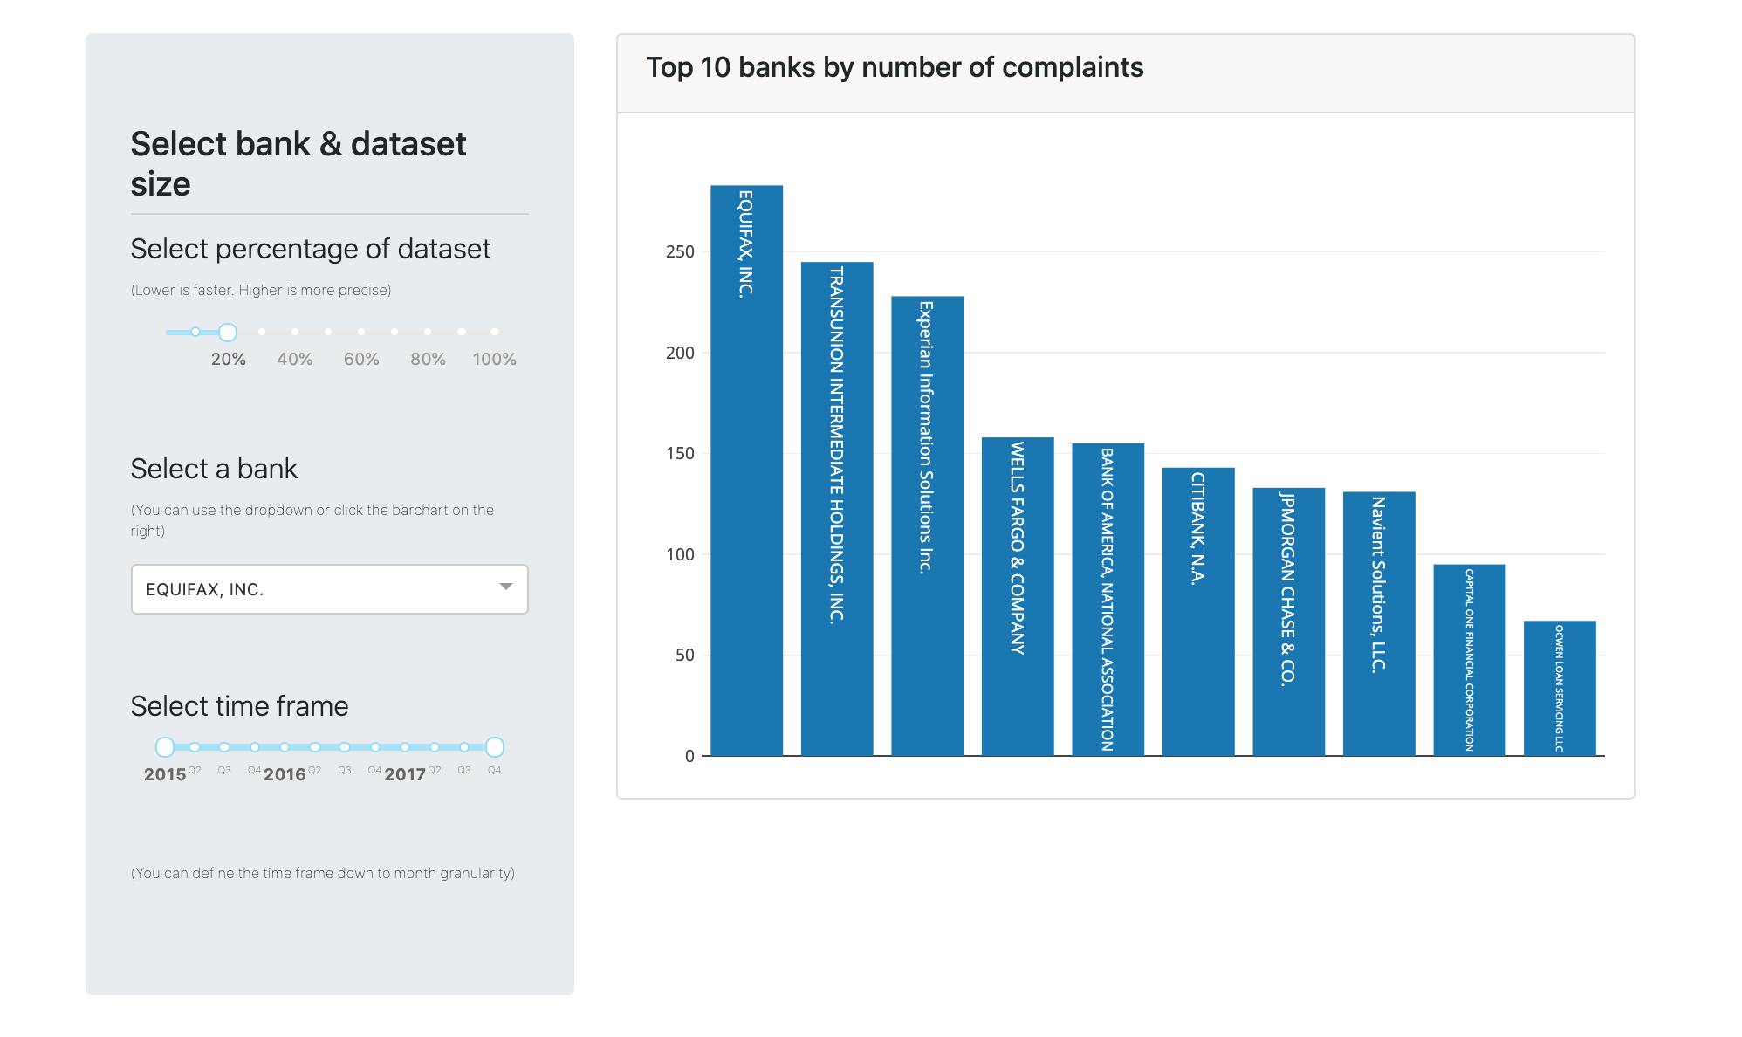Click the OCWEN LOAN SERVICING LLC bar
This screenshot has height=1037, width=1742.
point(1560,689)
